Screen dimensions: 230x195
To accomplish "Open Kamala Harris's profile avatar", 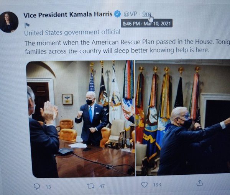I will tap(9, 22).
